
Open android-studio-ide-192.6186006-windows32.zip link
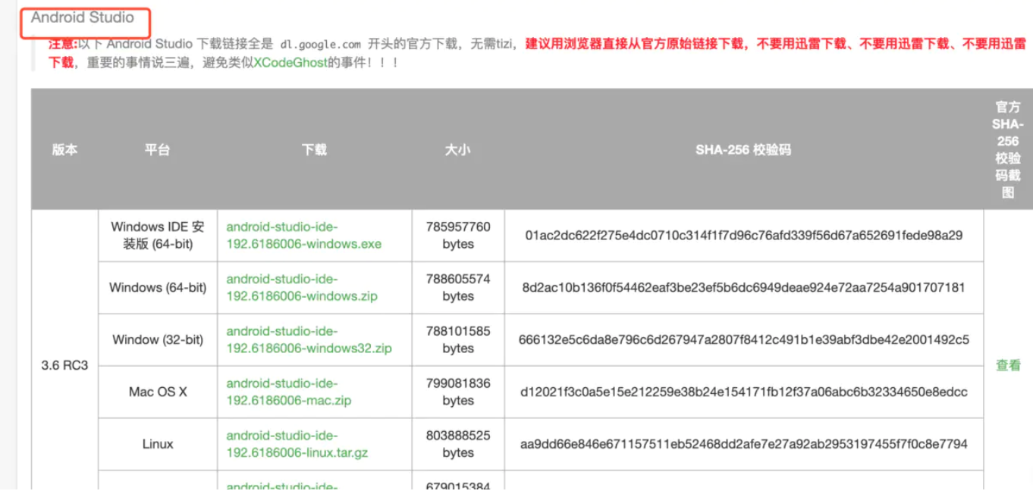coord(309,340)
